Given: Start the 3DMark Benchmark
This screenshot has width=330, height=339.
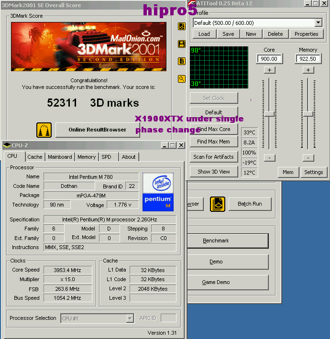Looking at the screenshot, I should click(228, 241).
